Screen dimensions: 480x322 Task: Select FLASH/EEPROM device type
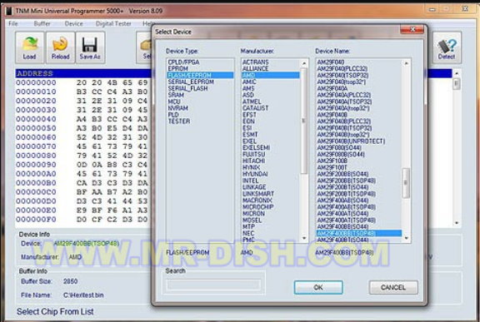(x=200, y=75)
